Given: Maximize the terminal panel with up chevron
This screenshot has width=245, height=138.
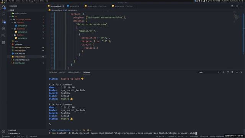Looking at the screenshot, I should coord(237,72).
